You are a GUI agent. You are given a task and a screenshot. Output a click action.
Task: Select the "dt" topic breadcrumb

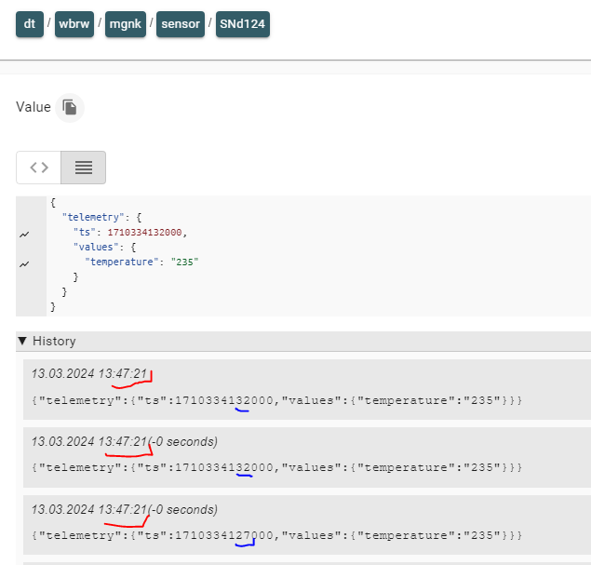point(30,24)
